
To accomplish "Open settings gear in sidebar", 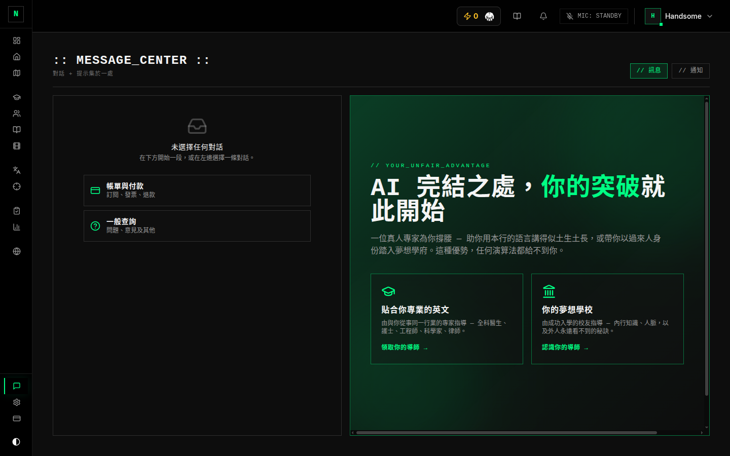I will point(17,402).
